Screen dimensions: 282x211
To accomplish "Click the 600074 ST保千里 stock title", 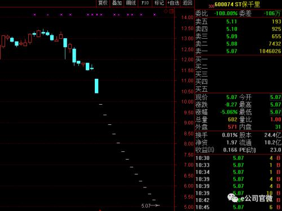I will click(237, 5).
